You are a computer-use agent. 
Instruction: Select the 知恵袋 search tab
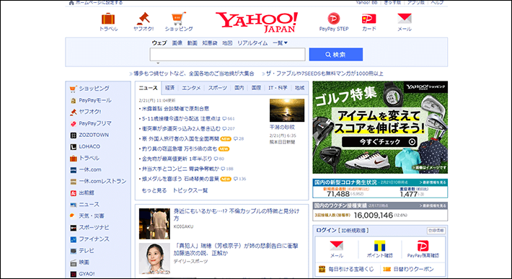[210, 43]
